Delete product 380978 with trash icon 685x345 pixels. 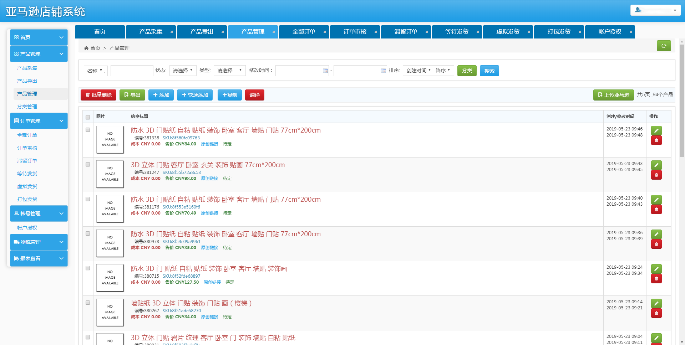tap(656, 244)
